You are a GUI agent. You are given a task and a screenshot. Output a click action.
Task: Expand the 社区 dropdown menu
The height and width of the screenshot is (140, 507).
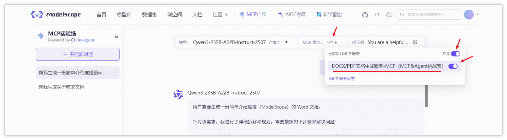point(220,15)
